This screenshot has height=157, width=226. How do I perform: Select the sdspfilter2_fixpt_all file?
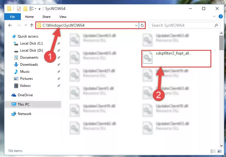pyautogui.click(x=176, y=59)
